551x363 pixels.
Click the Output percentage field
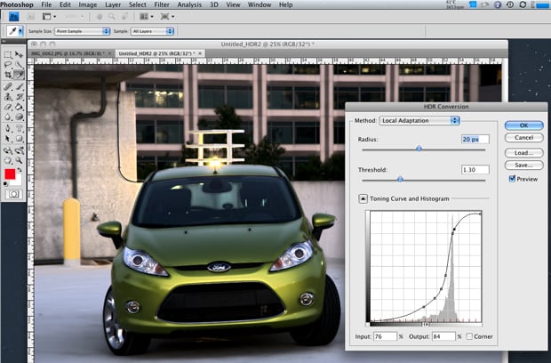click(x=443, y=336)
